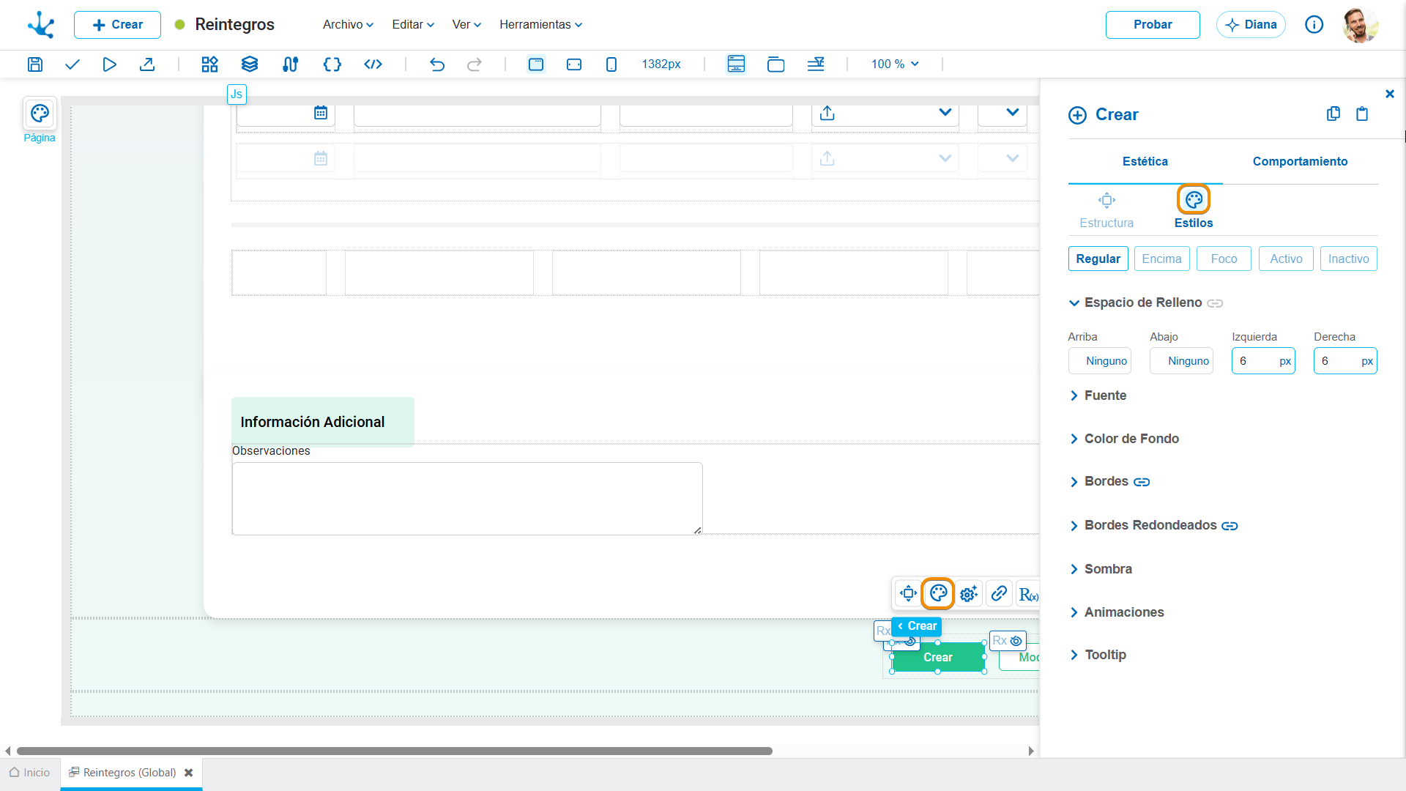Click the gear settings icon above Crear button
The height and width of the screenshot is (791, 1406).
pyautogui.click(x=969, y=593)
